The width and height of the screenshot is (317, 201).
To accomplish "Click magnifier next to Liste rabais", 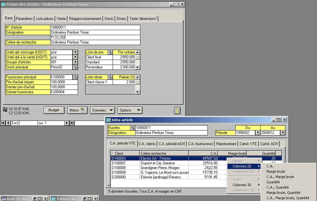I will [110, 77].
